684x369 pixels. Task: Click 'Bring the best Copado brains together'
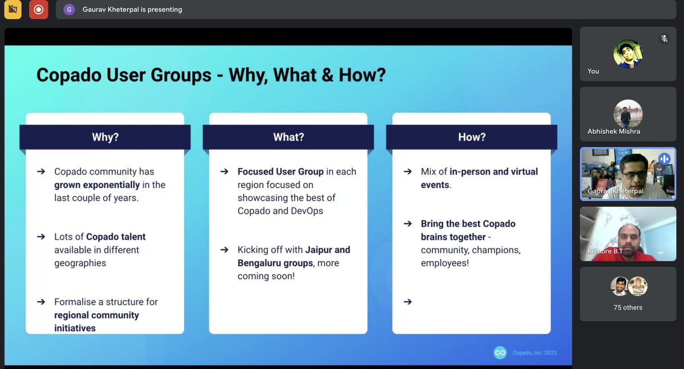point(468,230)
